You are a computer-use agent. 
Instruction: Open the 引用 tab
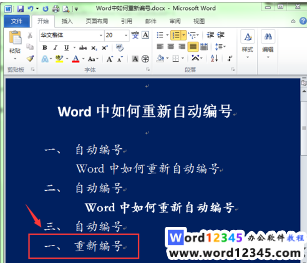pyautogui.click(x=127, y=21)
